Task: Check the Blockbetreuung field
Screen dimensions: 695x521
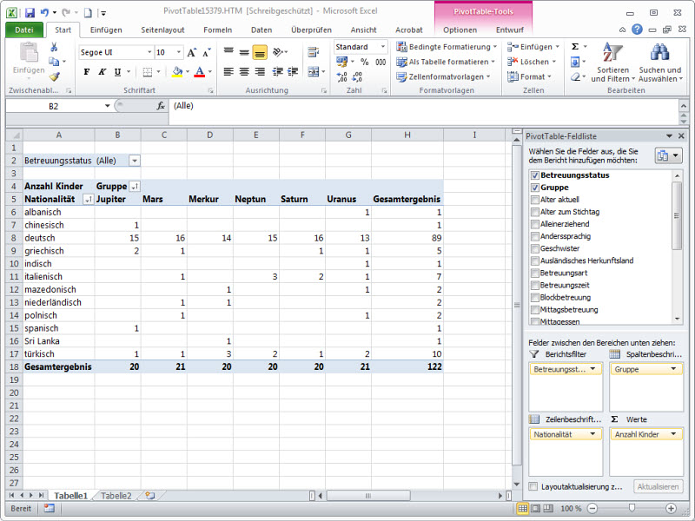Action: coord(535,297)
